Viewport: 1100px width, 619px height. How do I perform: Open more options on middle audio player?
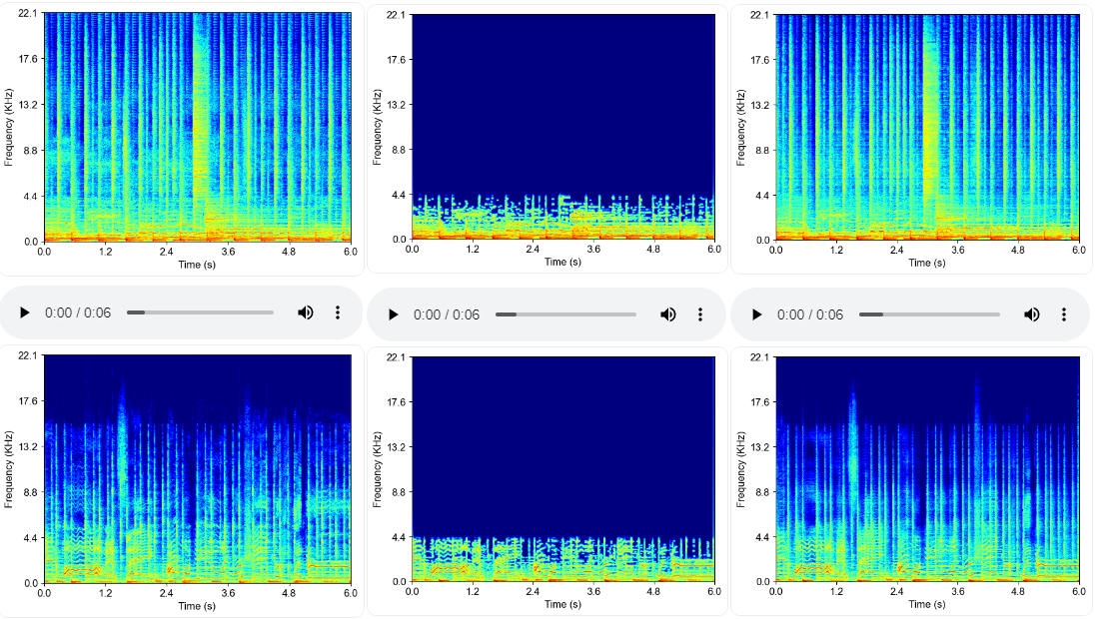pyautogui.click(x=700, y=314)
